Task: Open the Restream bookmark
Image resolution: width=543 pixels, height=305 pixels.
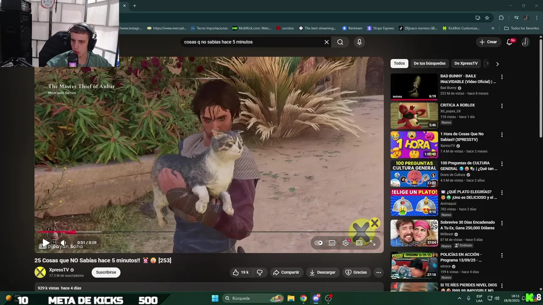Action: [353, 28]
